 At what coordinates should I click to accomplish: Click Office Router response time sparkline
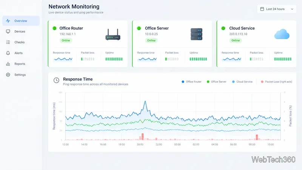coord(63,59)
